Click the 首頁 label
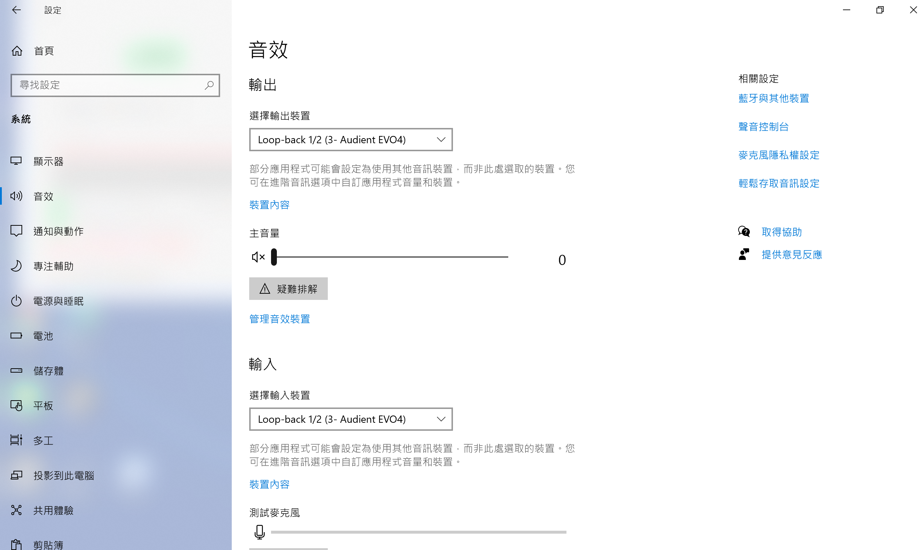Screen dimensions: 923x550 coord(44,51)
